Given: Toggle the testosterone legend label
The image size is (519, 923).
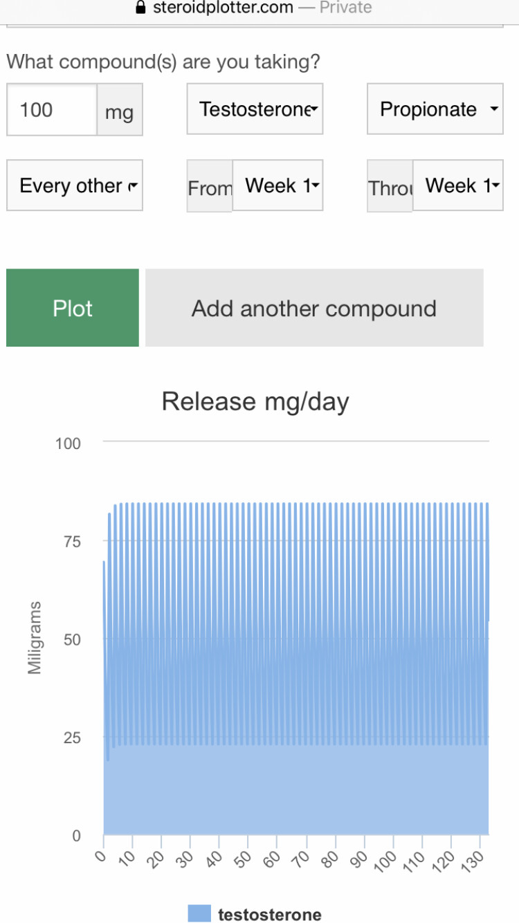Looking at the screenshot, I should point(269,914).
